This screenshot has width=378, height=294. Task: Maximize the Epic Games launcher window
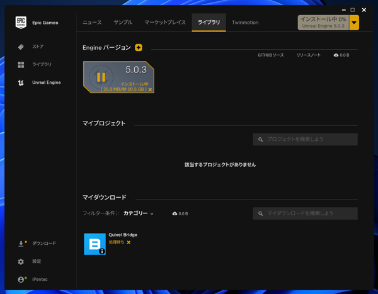(x=352, y=10)
